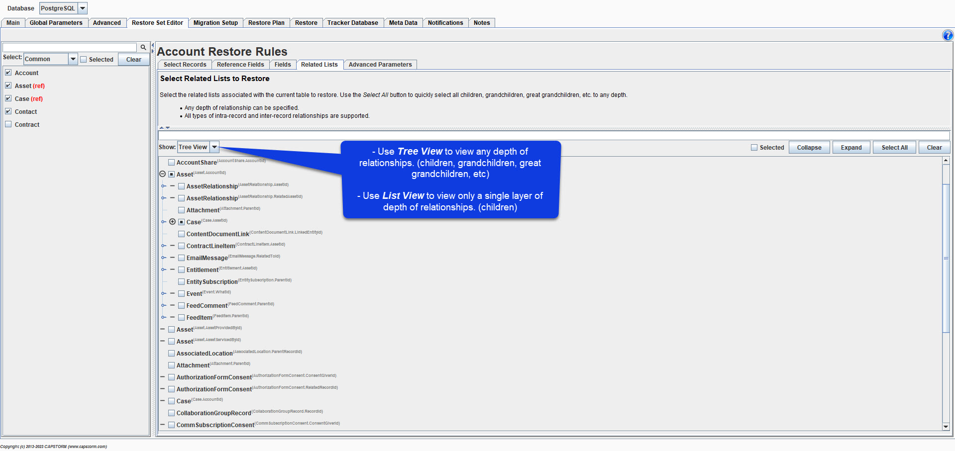Switch to the Select Records sub-tab

[x=185, y=65]
